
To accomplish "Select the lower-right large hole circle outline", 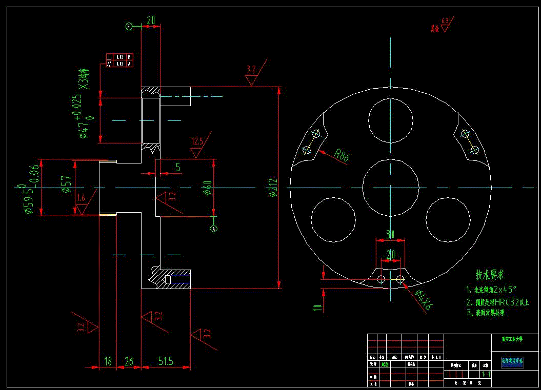I will [x=448, y=220].
